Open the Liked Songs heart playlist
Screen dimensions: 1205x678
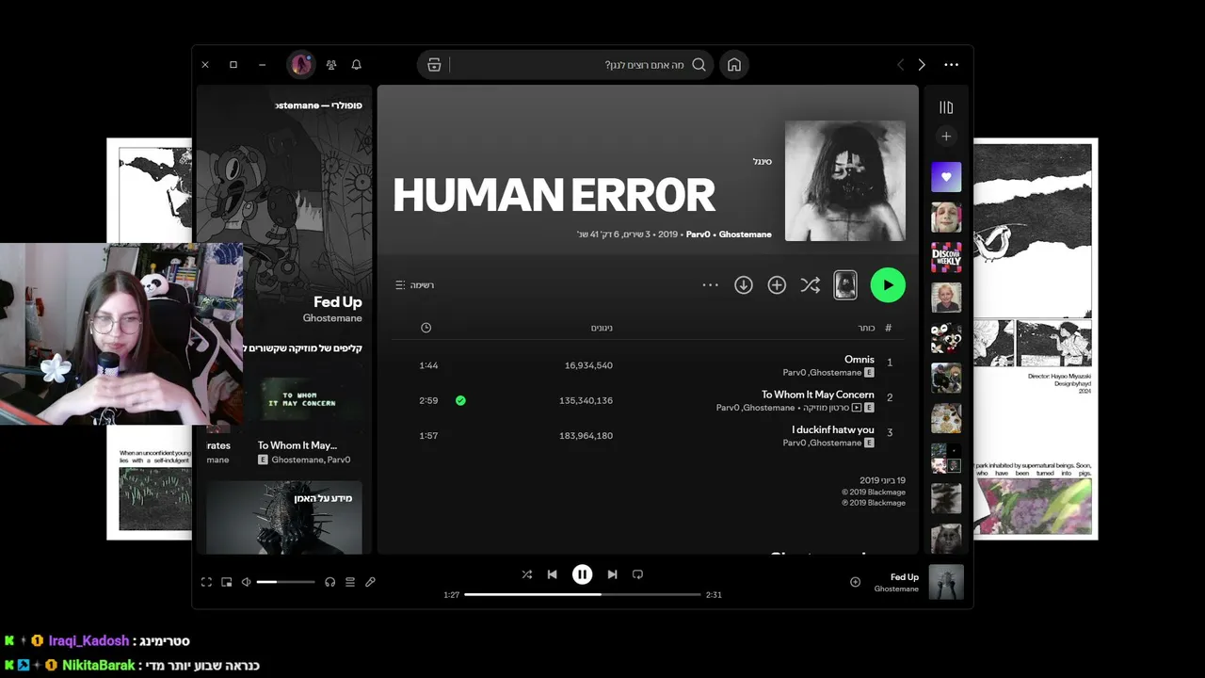point(946,177)
